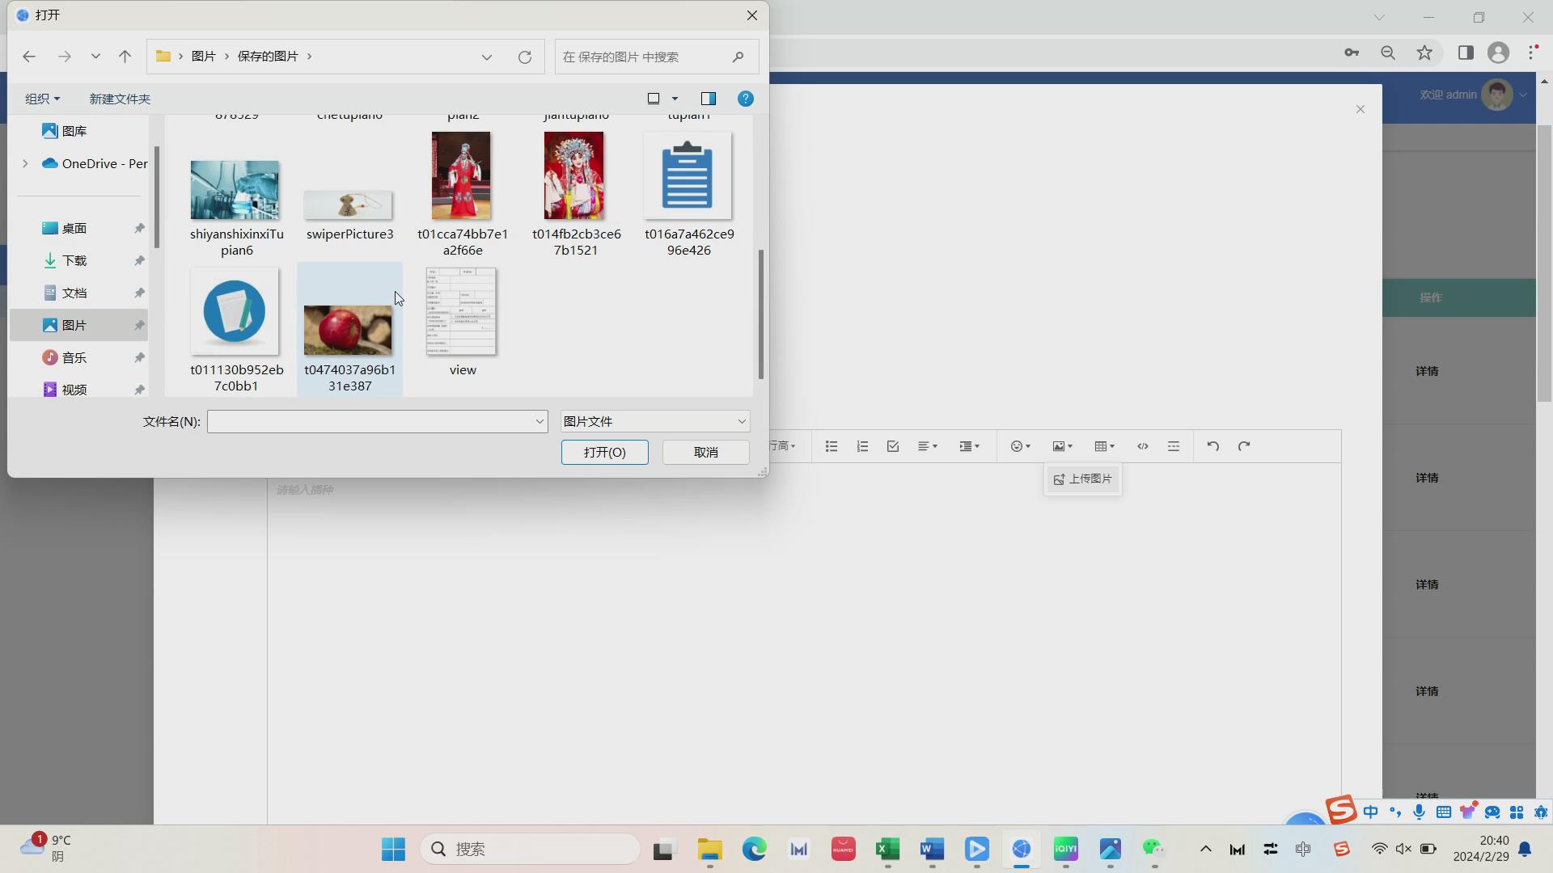
Task: Open the 图片文件 file type dropdown
Action: click(x=655, y=421)
